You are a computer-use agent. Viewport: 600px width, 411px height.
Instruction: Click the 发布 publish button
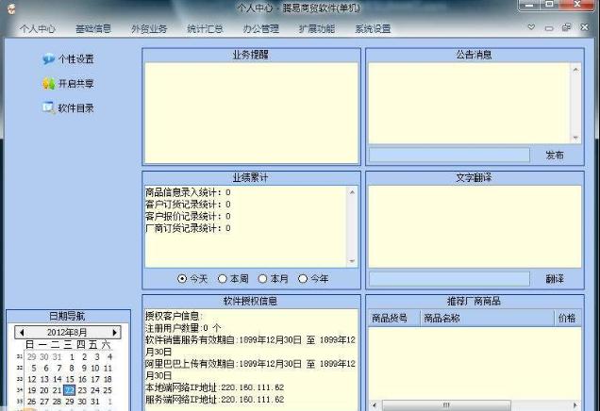[x=554, y=155]
